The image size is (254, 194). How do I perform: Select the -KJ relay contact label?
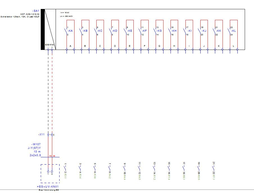pyautogui.click(x=204, y=31)
